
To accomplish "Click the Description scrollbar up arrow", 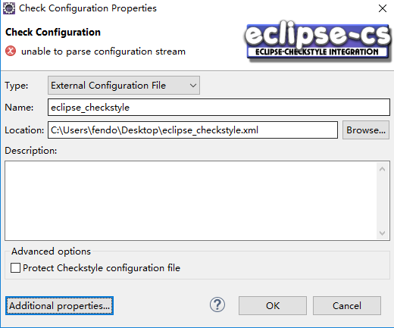I will (382, 169).
